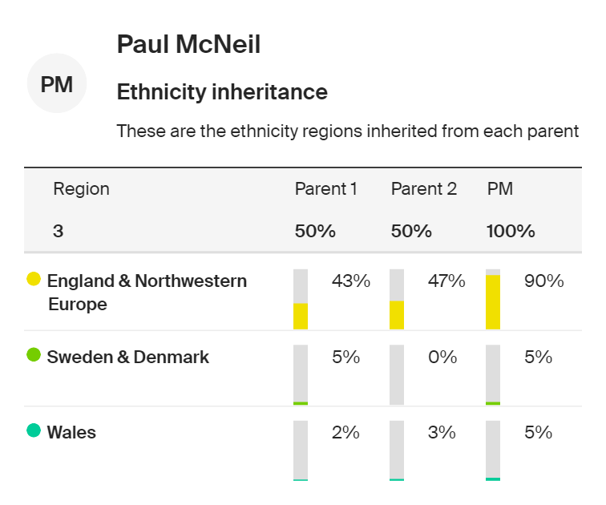This screenshot has height=505, width=606.
Task: Click the Paul McNeil name heading
Action: coord(188,44)
